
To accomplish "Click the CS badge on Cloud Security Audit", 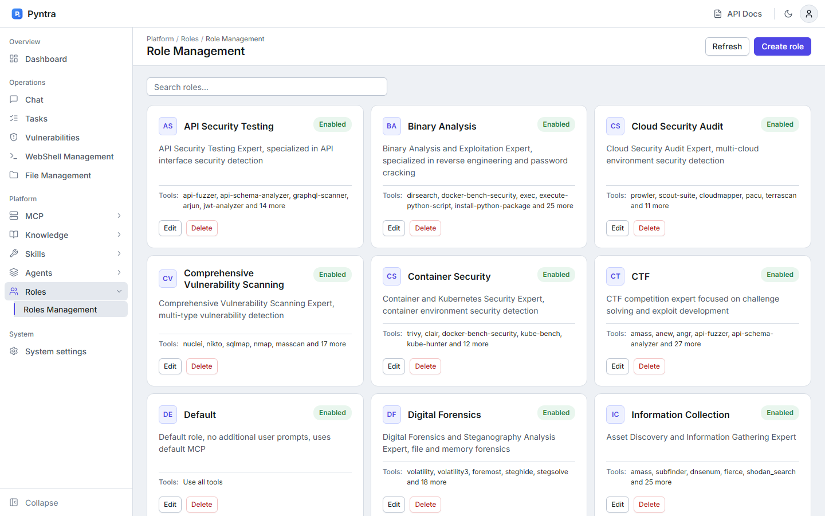I will [x=615, y=126].
